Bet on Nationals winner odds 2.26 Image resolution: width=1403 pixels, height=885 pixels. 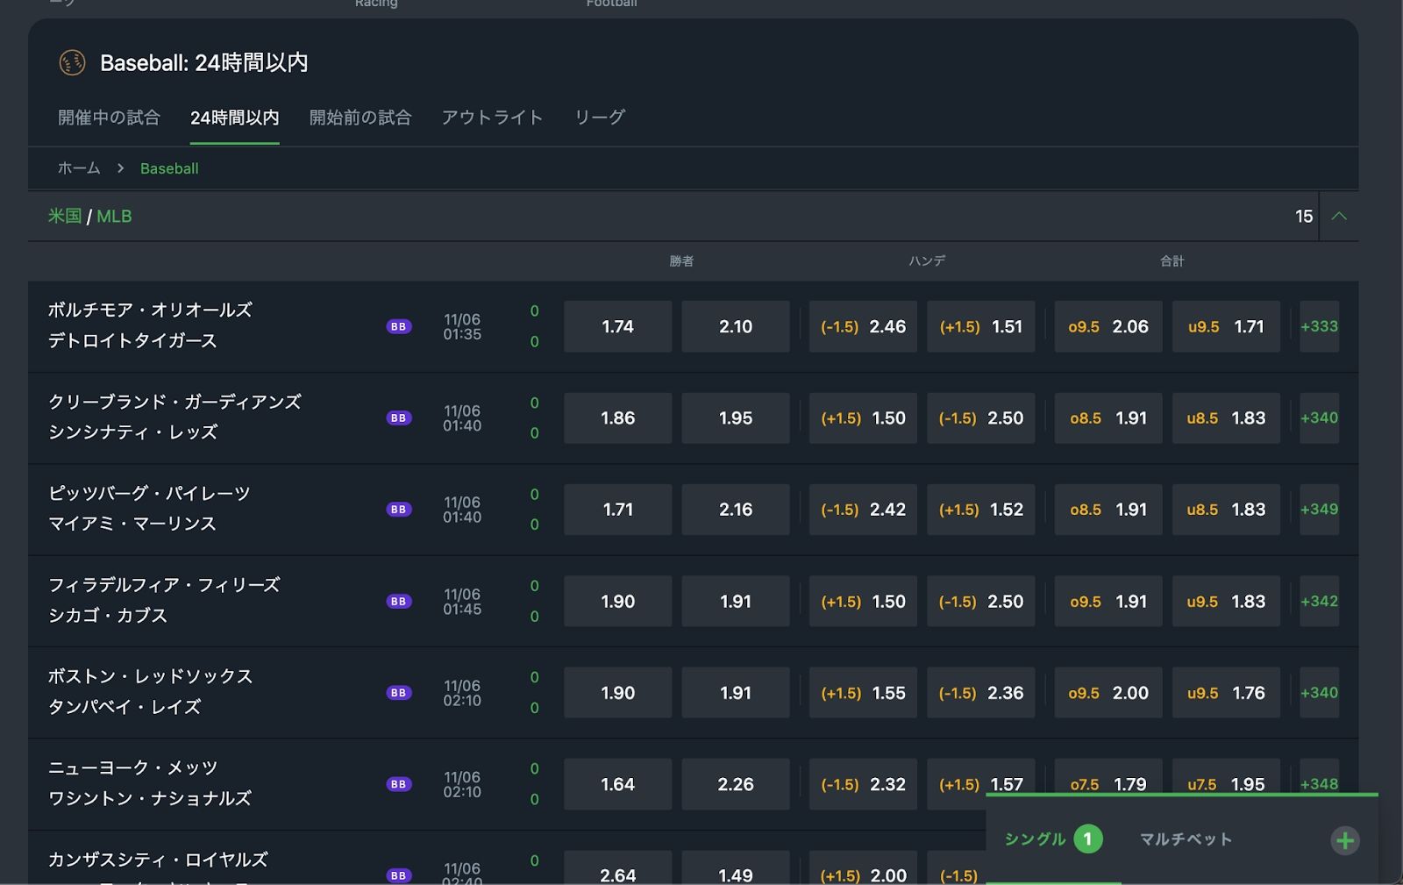point(736,784)
